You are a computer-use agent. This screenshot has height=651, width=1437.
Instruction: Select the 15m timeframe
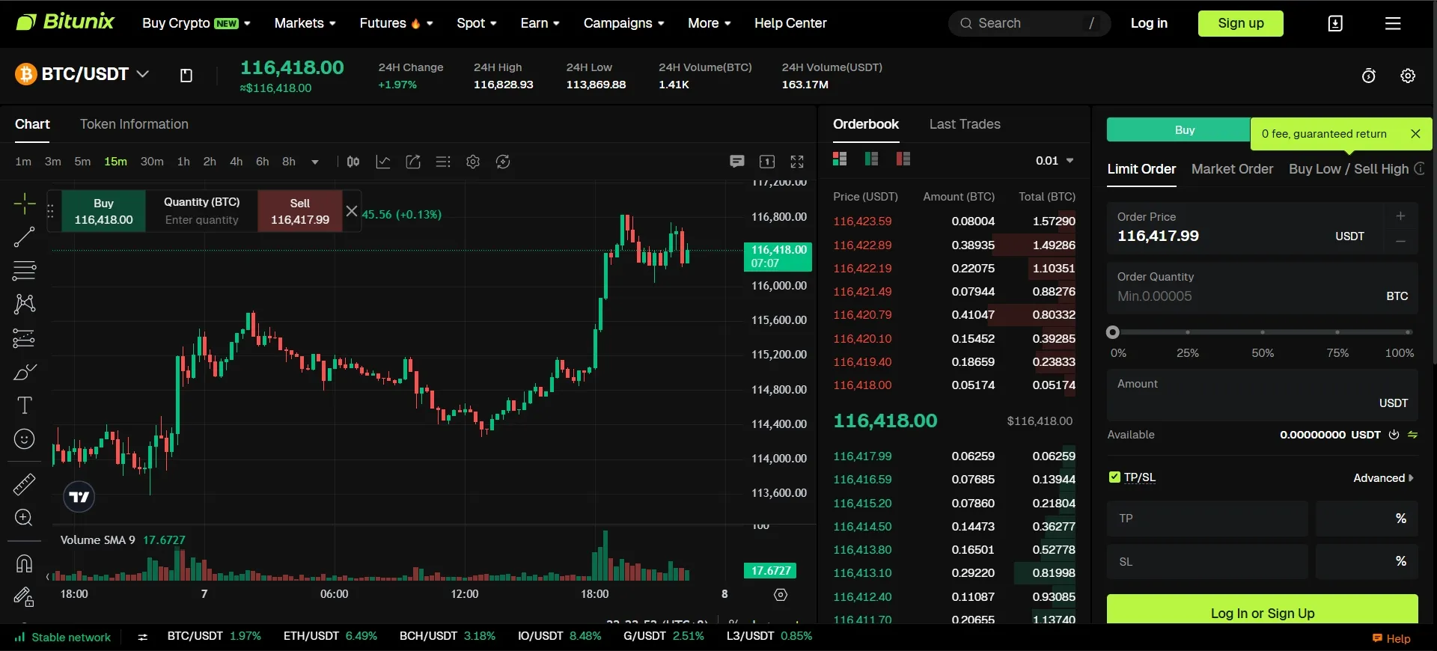115,162
